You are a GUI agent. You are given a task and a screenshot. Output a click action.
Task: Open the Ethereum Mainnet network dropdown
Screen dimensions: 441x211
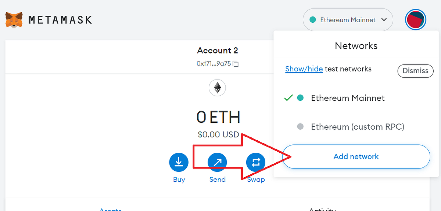tap(348, 19)
